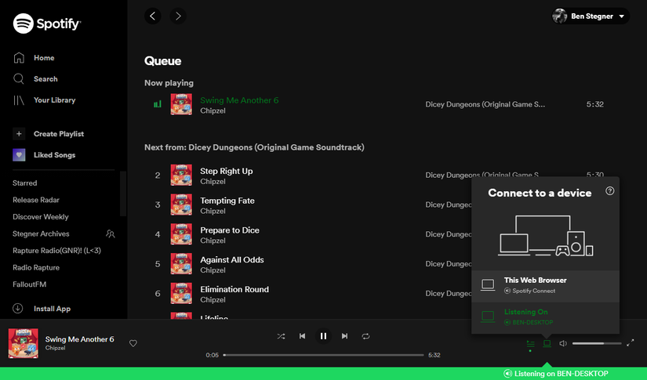Toggle the Queue view icon

point(531,343)
